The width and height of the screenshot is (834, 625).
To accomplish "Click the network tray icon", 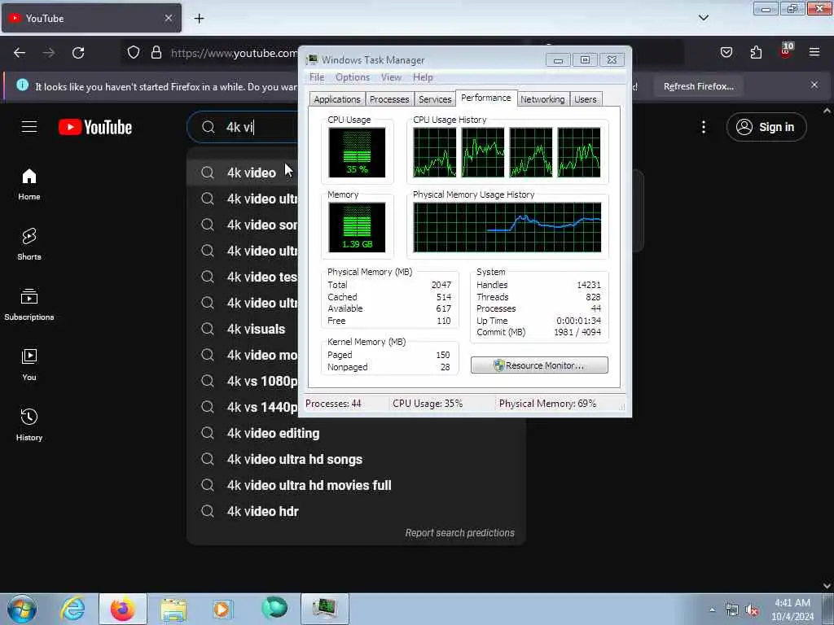I will pyautogui.click(x=732, y=610).
